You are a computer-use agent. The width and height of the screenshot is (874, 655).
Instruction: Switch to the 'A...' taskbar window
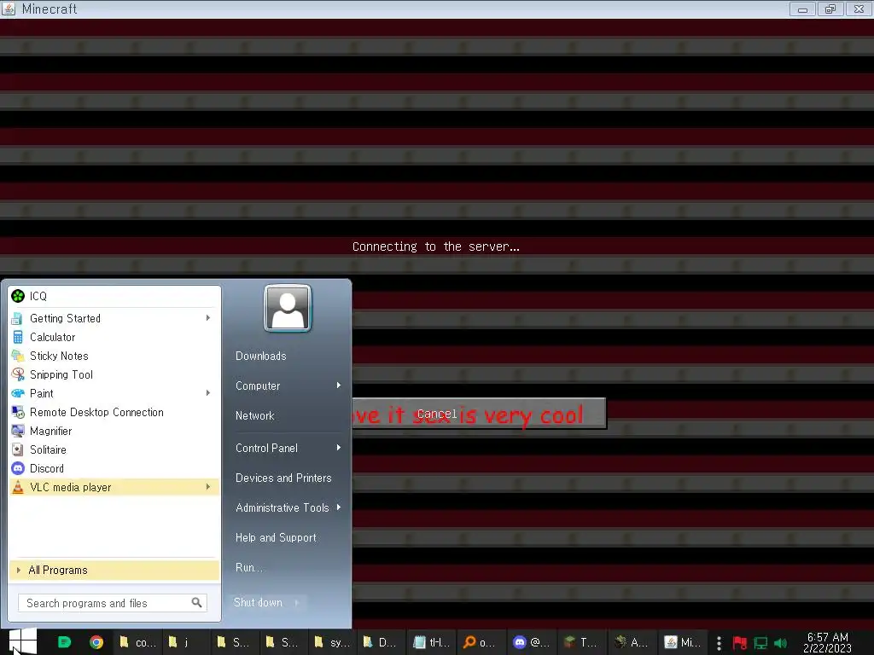point(631,642)
